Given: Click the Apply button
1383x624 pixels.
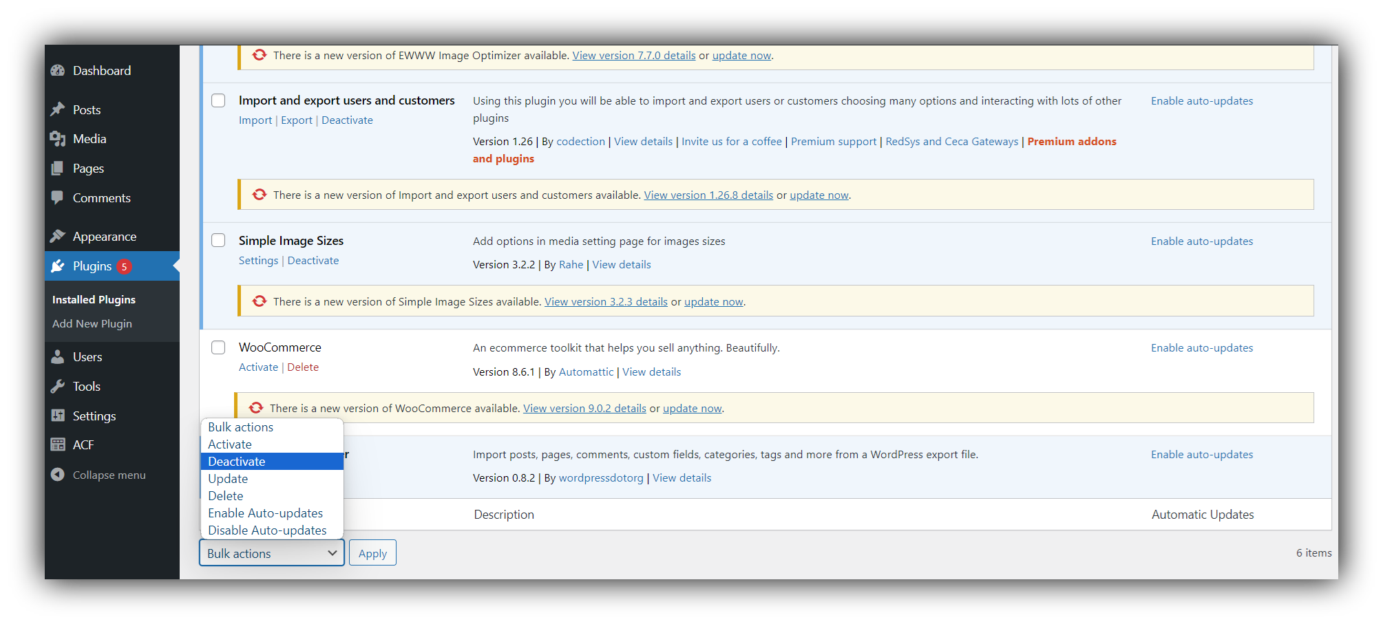Looking at the screenshot, I should pos(372,552).
